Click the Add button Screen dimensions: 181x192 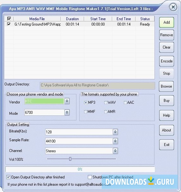[x=166, y=22]
